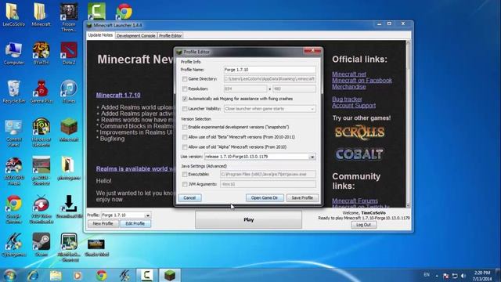Screen dimensions: 501x282
Task: Open the Cybergames desktop shortcut
Action: click(14, 244)
